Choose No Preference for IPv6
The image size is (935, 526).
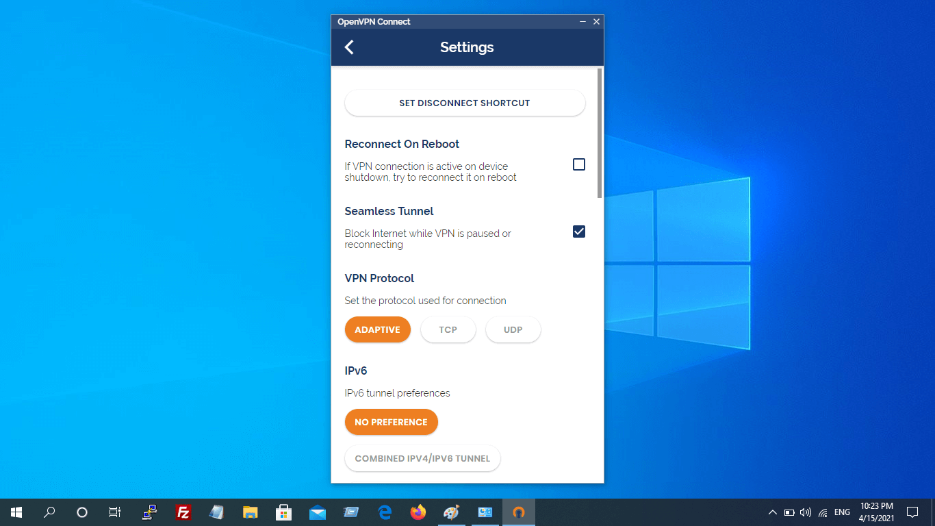(x=391, y=422)
